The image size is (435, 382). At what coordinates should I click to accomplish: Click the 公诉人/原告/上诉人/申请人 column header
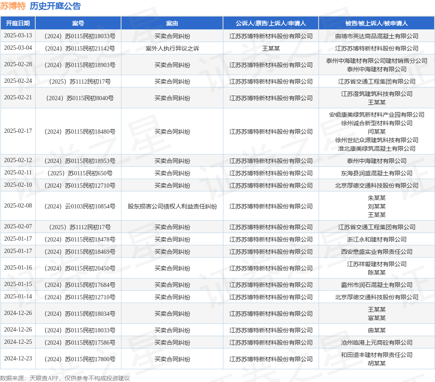pos(271,23)
